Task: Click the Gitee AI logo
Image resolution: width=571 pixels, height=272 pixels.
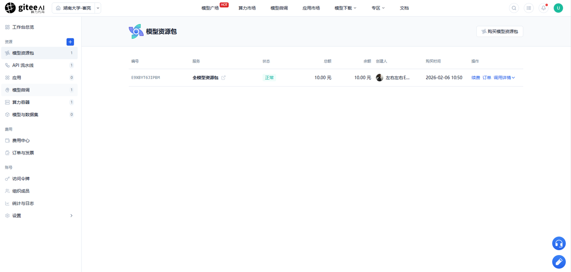Action: (25, 8)
